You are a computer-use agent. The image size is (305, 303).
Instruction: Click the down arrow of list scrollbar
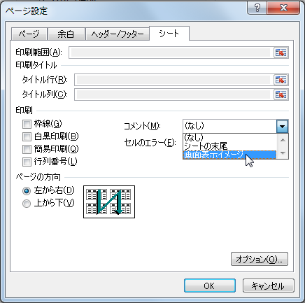click(x=283, y=153)
